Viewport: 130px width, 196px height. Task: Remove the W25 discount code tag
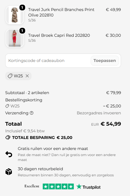pos(27,76)
